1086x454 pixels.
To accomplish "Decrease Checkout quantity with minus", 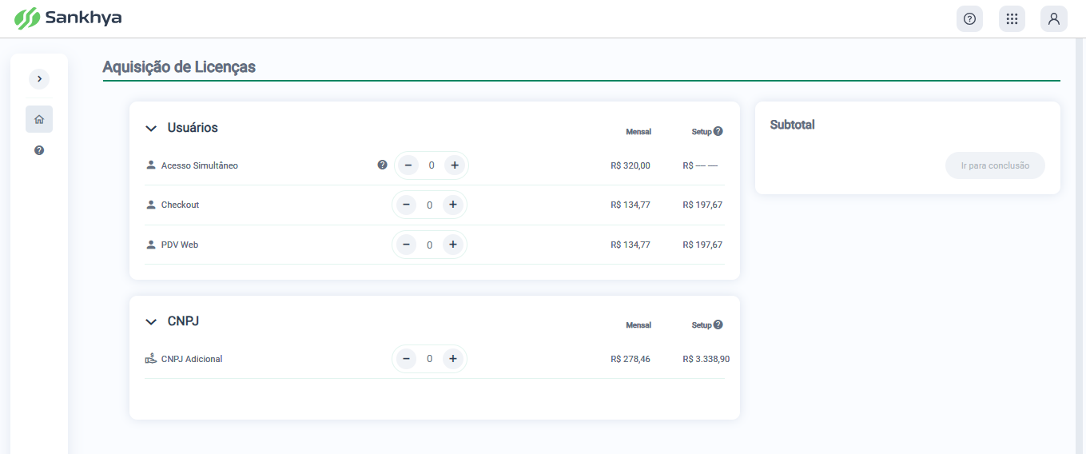I will pyautogui.click(x=406, y=205).
